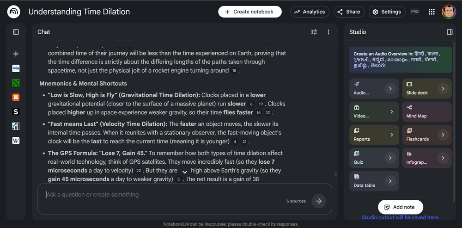Click the NotebookLM home logo icon
Image resolution: width=462 pixels, height=228 pixels.
(13, 12)
